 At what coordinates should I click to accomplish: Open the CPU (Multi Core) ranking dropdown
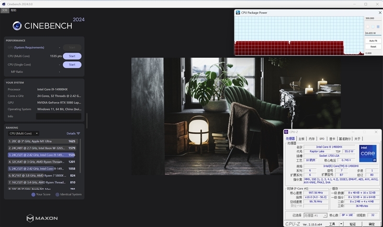pos(23,133)
